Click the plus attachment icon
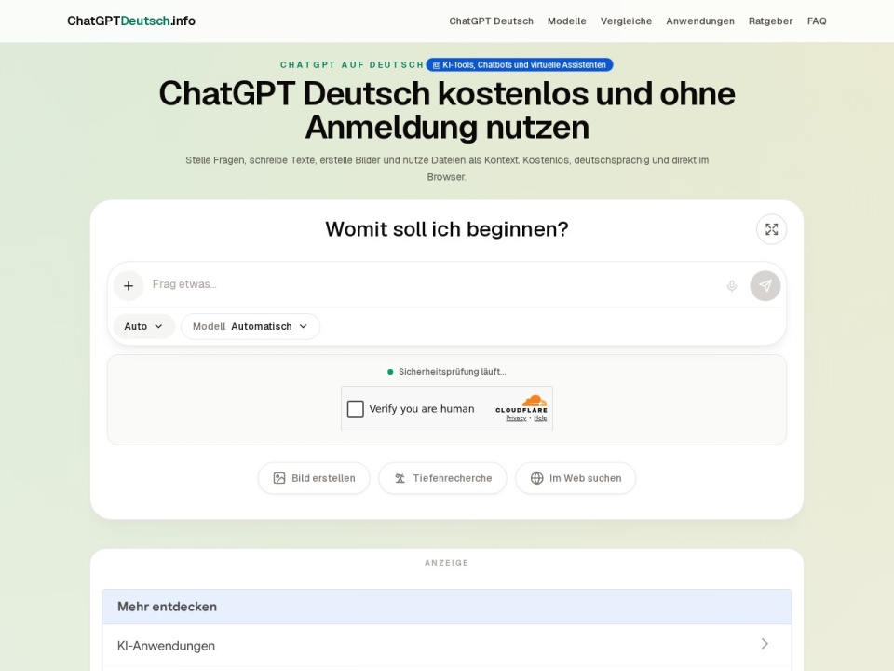Viewport: 894px width, 671px height. coord(129,285)
